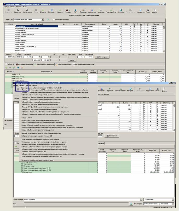The image size is (179, 211).
Task: Click small button next to Диаметр field in back window
Action: pos(14,57)
